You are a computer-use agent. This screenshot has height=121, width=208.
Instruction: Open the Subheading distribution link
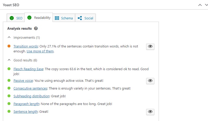[x=31, y=96]
